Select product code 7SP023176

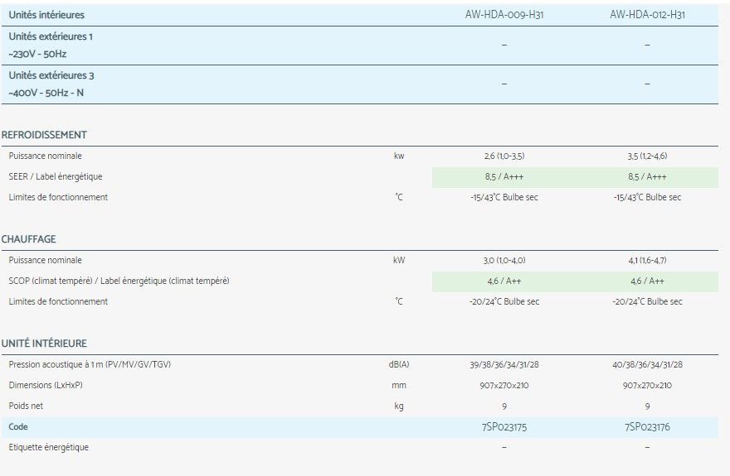[647, 427]
